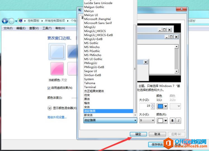Screen dimensions: 209x151
Task: Click preview window scroll up arrow
Action: click(177, 46)
